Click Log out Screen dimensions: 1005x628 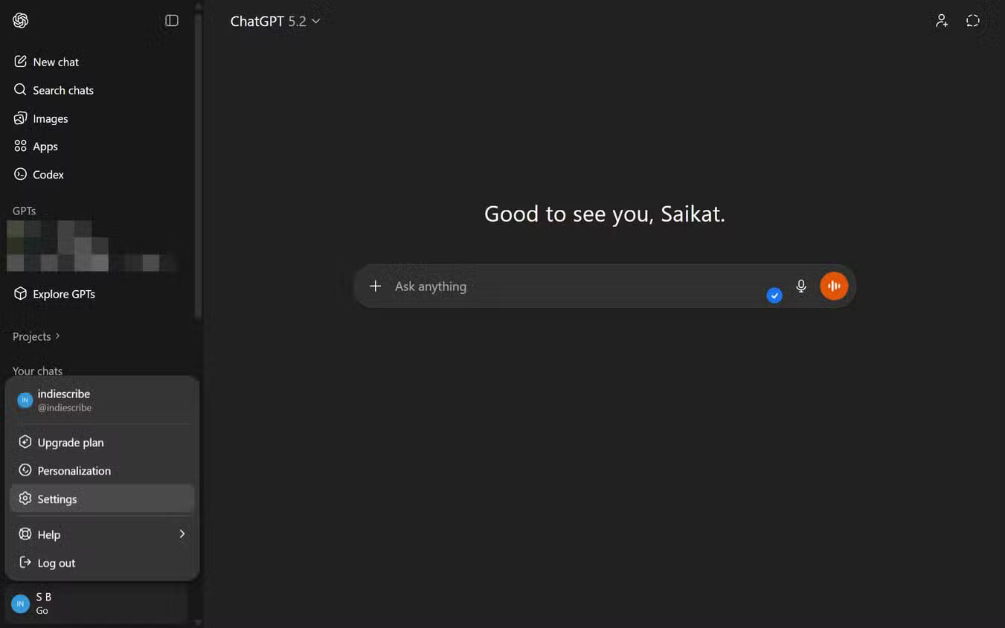(x=56, y=563)
